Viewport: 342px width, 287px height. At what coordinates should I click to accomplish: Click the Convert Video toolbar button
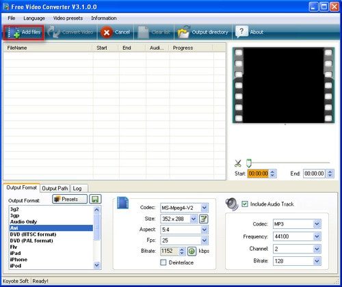(x=70, y=32)
